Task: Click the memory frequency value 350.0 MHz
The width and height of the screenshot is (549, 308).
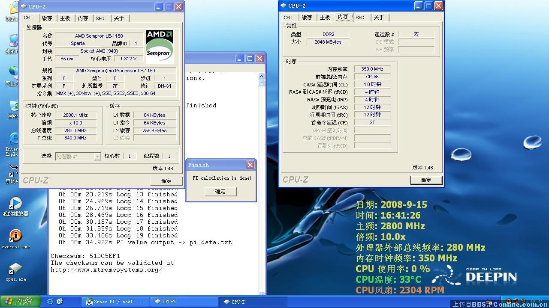Action: tap(372, 69)
